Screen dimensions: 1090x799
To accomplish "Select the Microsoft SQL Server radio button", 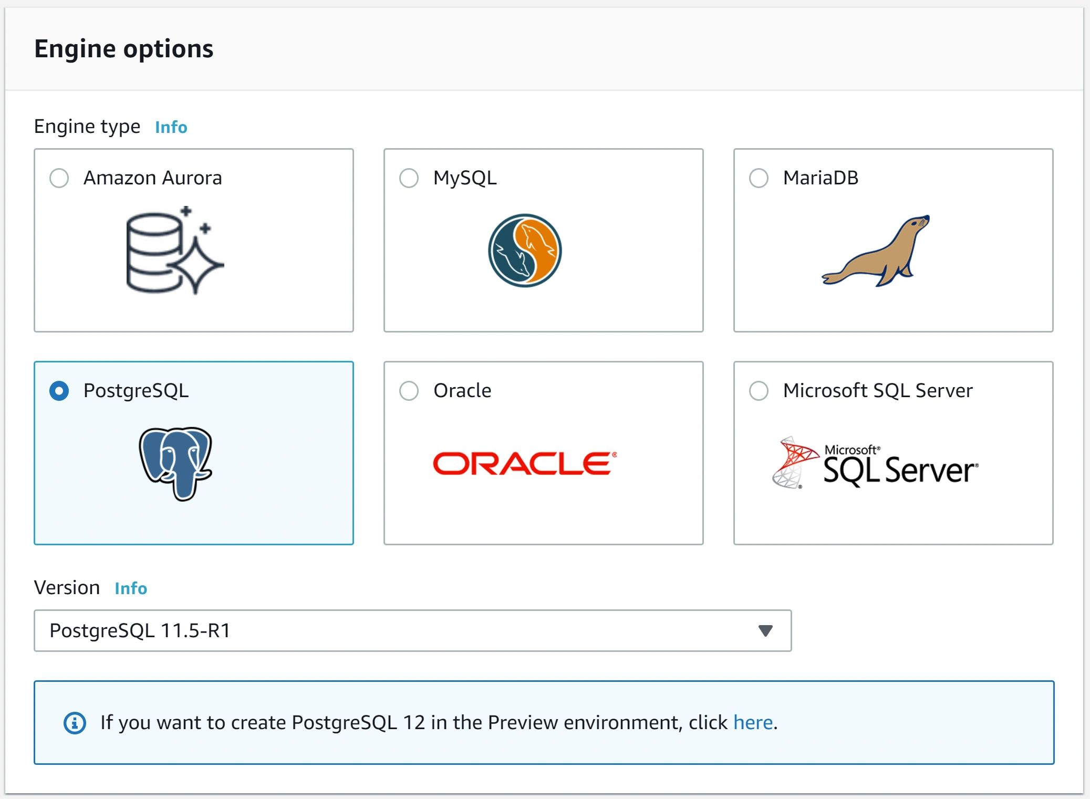I will [759, 391].
